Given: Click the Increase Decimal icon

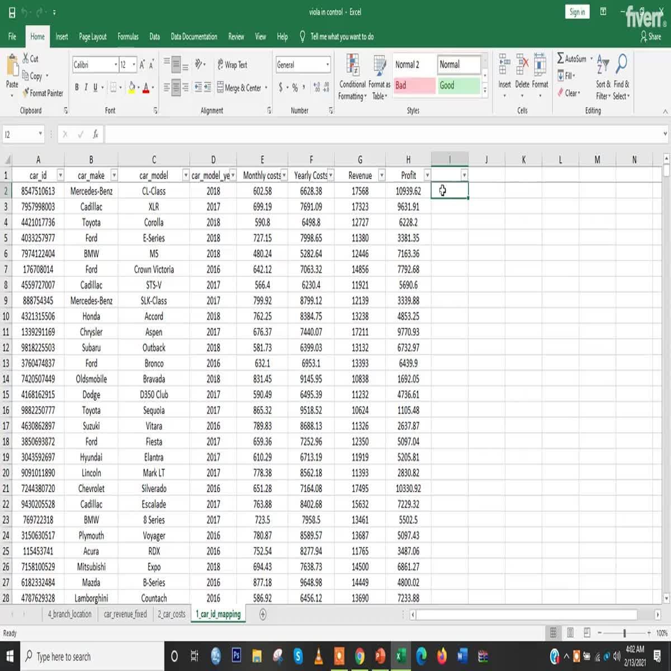Looking at the screenshot, I should point(317,87).
